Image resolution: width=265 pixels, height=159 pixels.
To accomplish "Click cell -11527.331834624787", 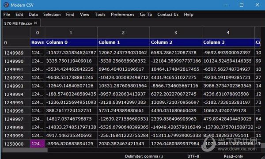I will [x=71, y=53].
